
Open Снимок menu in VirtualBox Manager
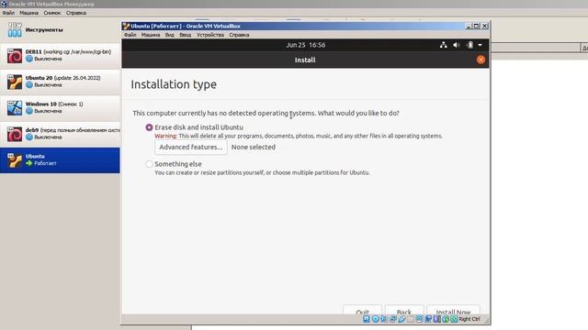click(x=51, y=13)
